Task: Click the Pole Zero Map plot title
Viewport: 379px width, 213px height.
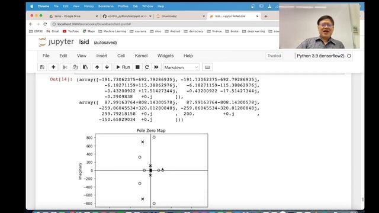Action: click(151, 130)
